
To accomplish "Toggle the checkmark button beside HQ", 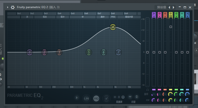I will tap(107, 98).
